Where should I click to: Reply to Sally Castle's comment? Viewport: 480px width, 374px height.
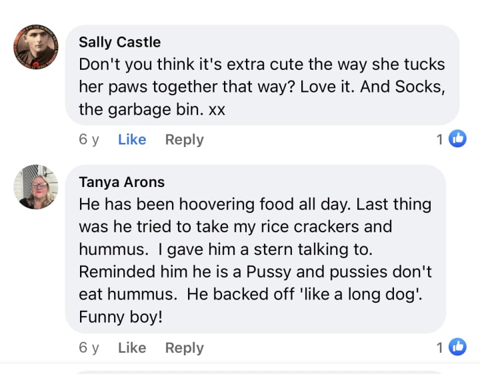click(x=184, y=140)
